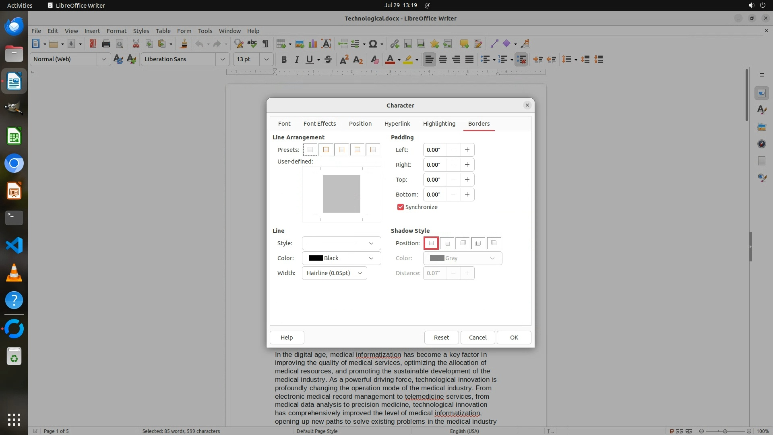Screen dimensions: 773x435
Task: Open the Highlighting tab
Action: pos(439,124)
